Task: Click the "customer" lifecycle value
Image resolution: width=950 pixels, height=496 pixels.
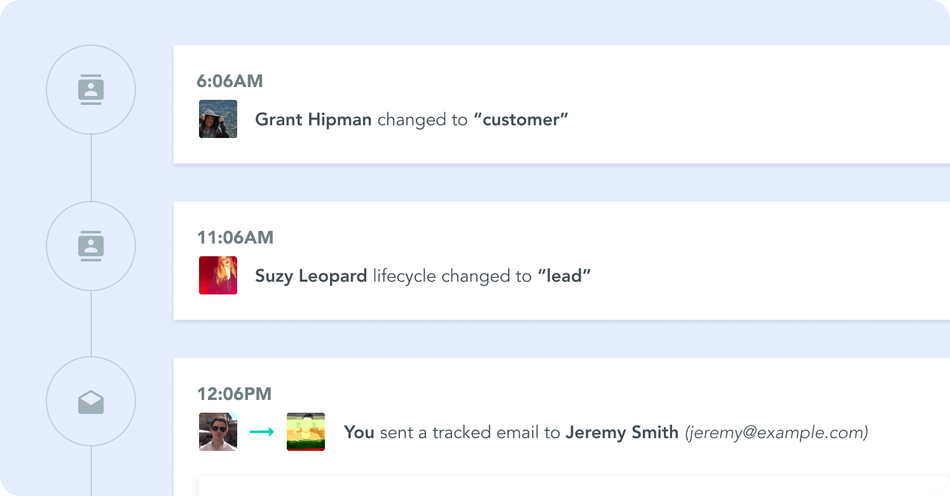Action: (521, 120)
